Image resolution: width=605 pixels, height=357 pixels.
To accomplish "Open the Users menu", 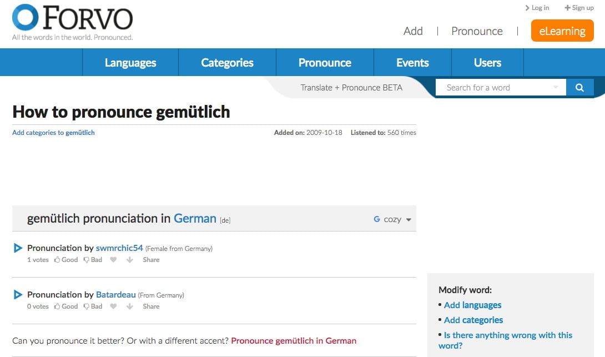I will click(487, 63).
